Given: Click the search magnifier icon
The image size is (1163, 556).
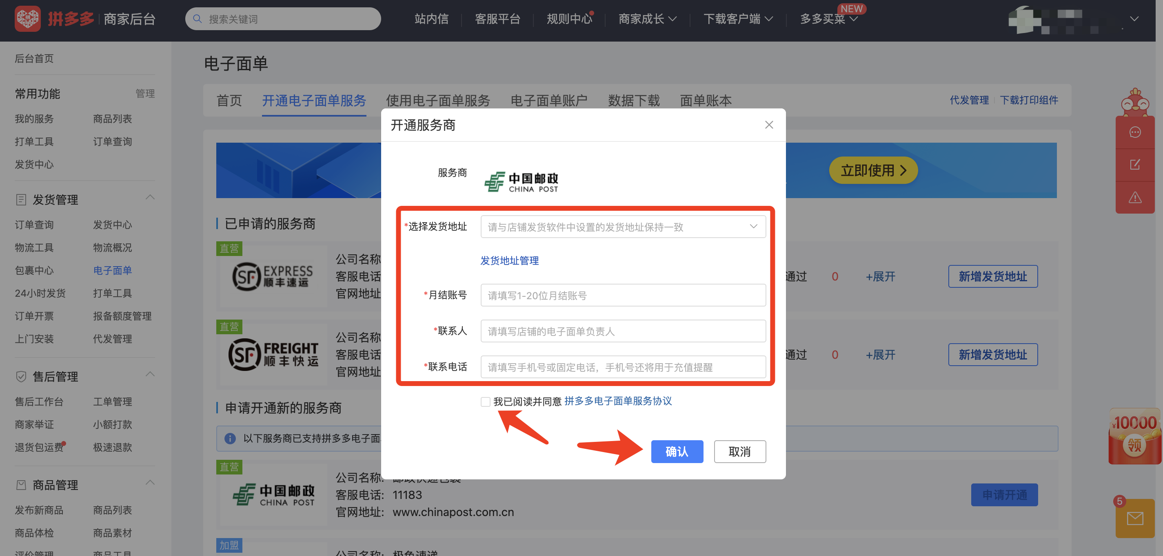Looking at the screenshot, I should point(197,19).
